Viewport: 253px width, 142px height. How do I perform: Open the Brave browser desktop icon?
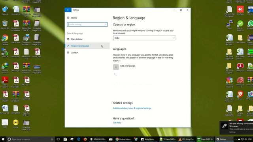(x=240, y=95)
